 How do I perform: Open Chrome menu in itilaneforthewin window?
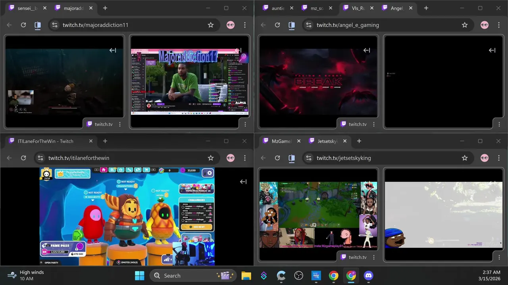tap(245, 158)
